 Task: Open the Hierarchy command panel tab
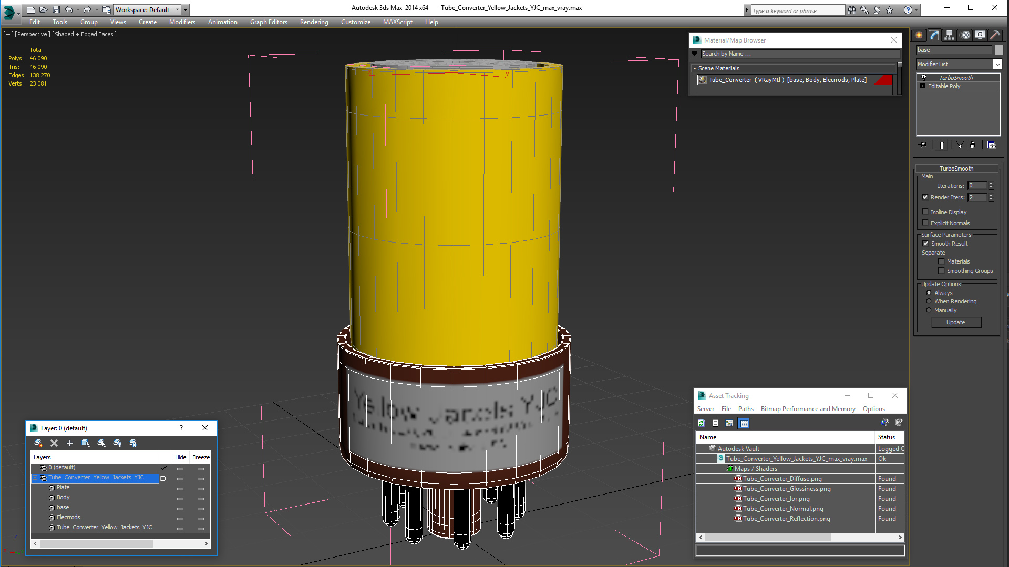click(x=949, y=35)
